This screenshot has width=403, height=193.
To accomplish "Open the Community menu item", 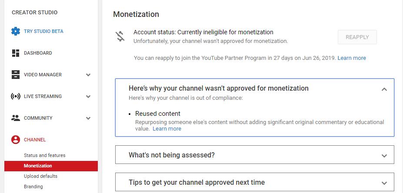I will 38,118.
